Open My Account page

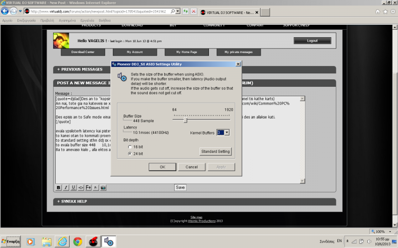click(135, 52)
